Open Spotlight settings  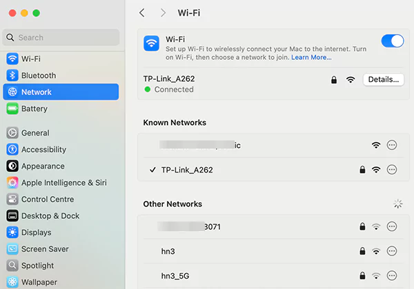click(x=61, y=266)
